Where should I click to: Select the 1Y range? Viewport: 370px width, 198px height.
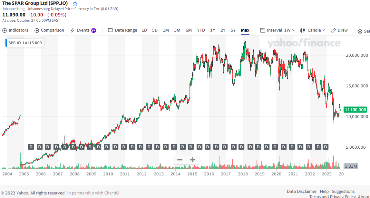pyautogui.click(x=213, y=30)
